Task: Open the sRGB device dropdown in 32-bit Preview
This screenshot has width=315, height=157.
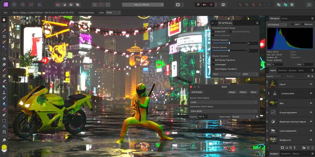Action: click(x=250, y=74)
